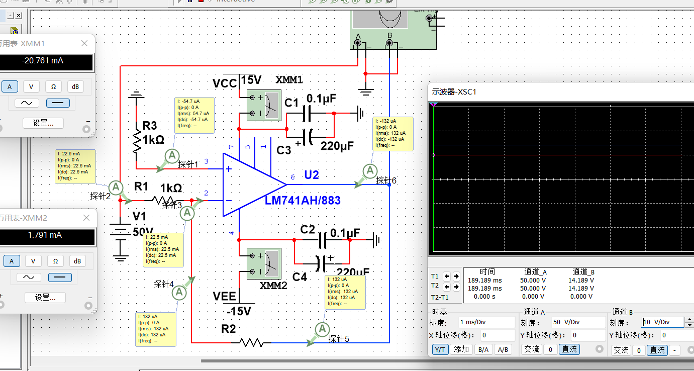This screenshot has width=694, height=371.
Task: Decrease Channel B scale with down stepper
Action: (x=689, y=325)
